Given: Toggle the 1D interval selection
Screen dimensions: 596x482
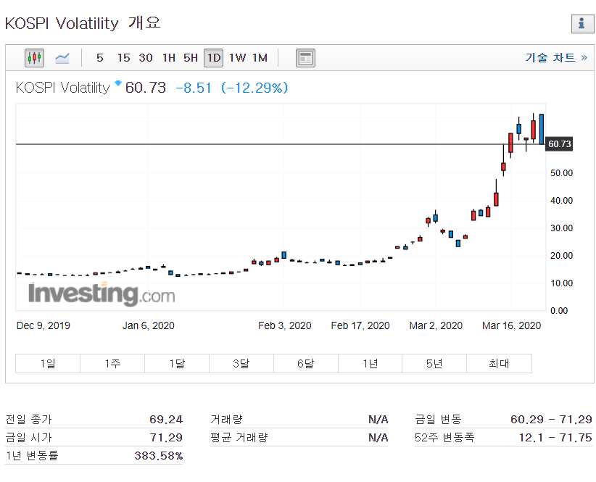Looking at the screenshot, I should (213, 58).
